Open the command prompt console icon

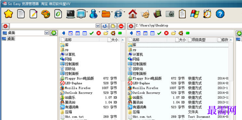tap(70, 14)
